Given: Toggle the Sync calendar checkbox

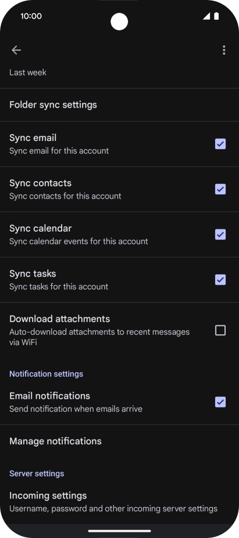Looking at the screenshot, I should (x=220, y=235).
